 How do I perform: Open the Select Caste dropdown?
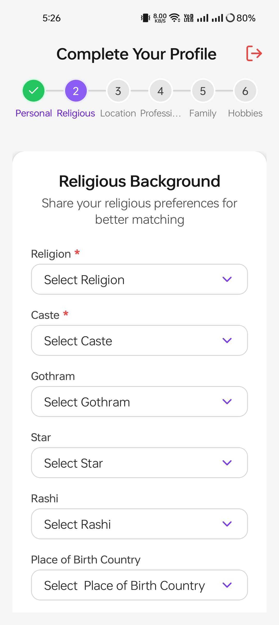tap(139, 340)
